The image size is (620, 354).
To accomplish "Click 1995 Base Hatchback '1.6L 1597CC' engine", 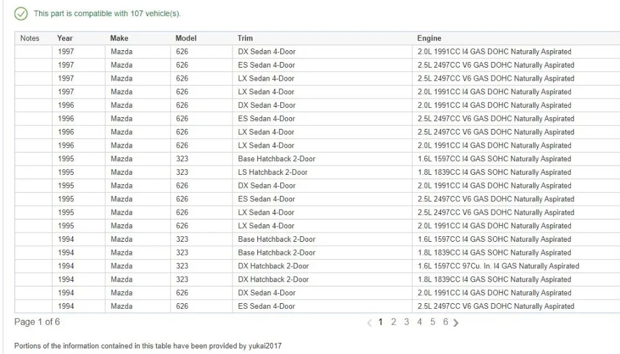I will pos(494,159).
